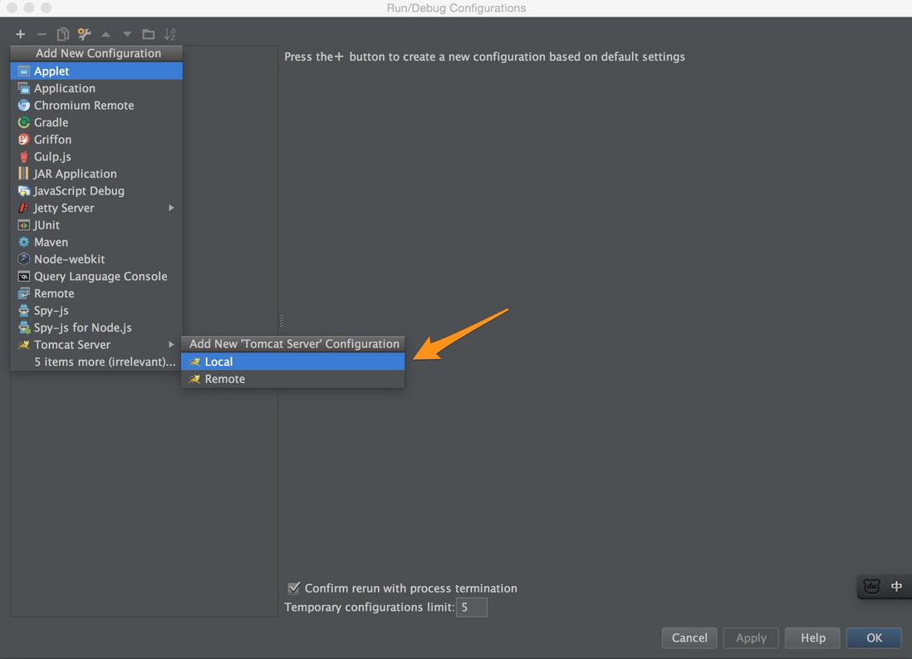Select Gulp.js in the configuration list
Screen dimensions: 912x659
pyautogui.click(x=96, y=156)
